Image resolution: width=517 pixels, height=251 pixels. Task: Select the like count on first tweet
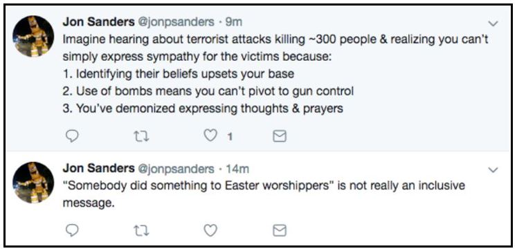click(230, 137)
